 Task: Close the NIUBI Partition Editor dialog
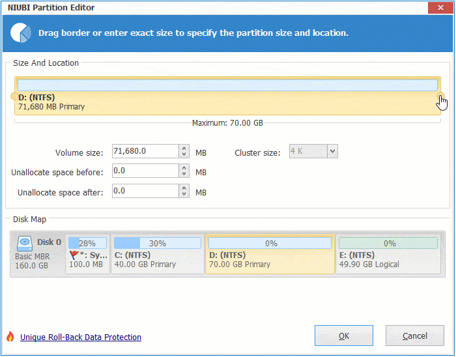tap(437, 8)
